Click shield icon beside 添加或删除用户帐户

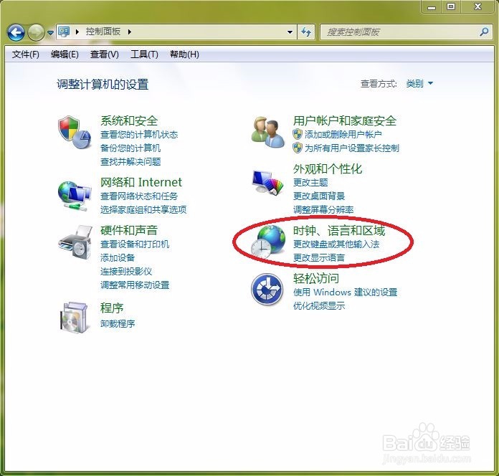click(x=298, y=134)
